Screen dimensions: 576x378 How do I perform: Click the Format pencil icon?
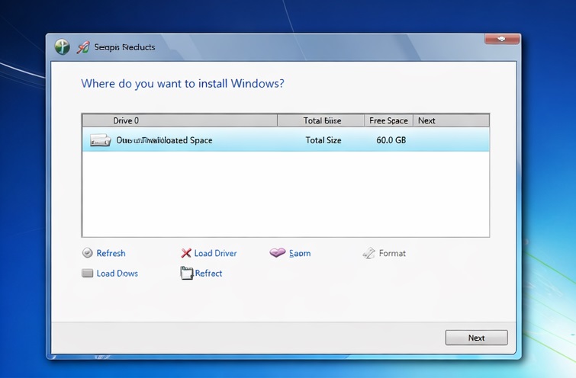point(368,253)
